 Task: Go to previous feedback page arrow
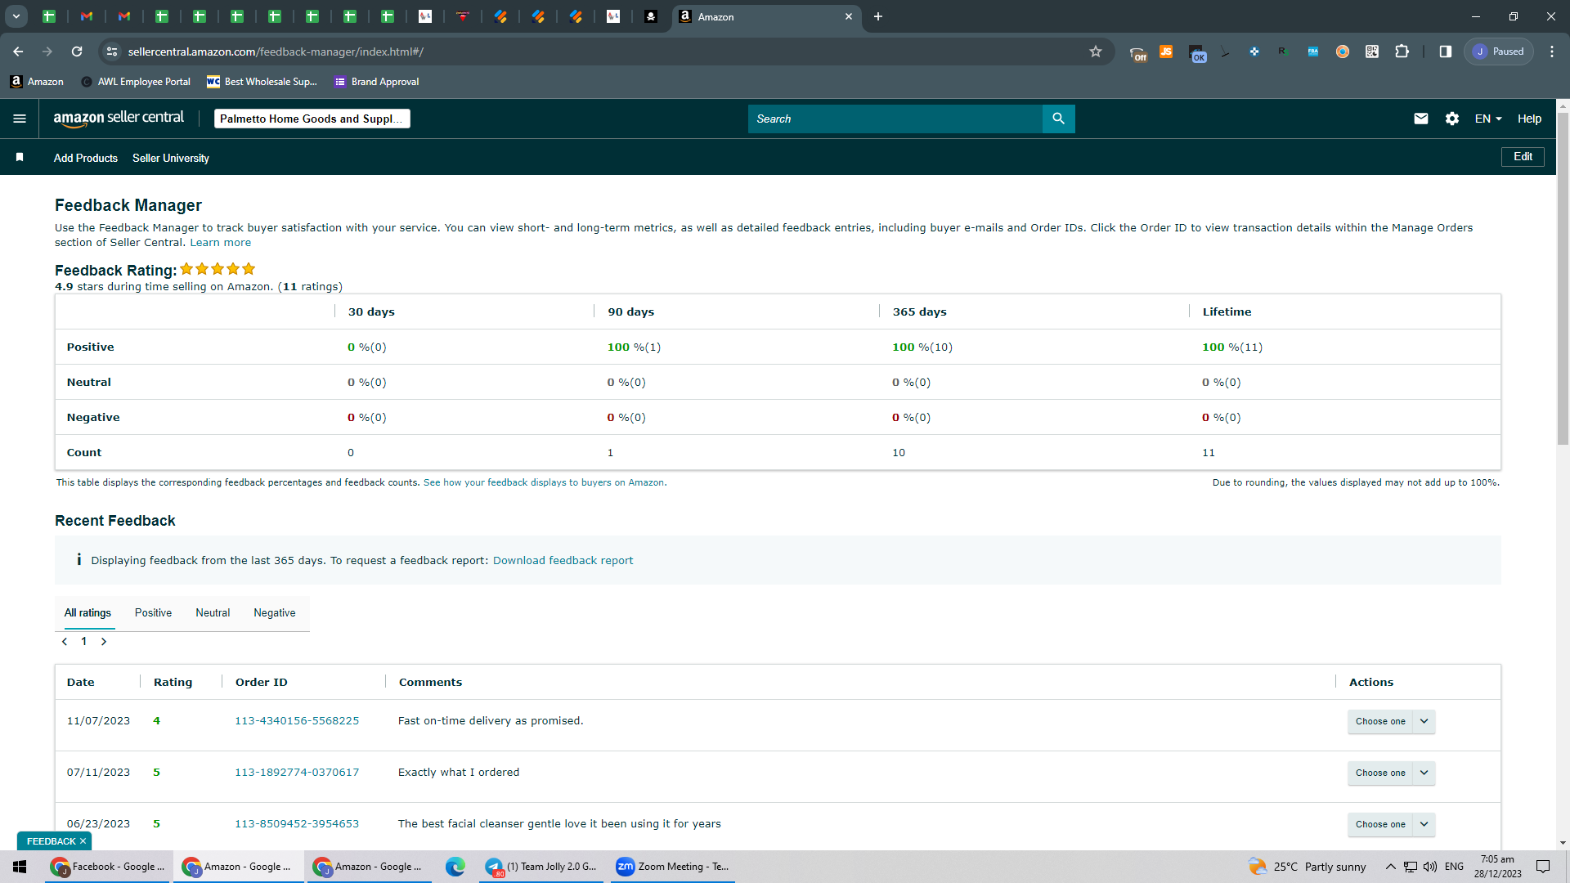click(65, 642)
